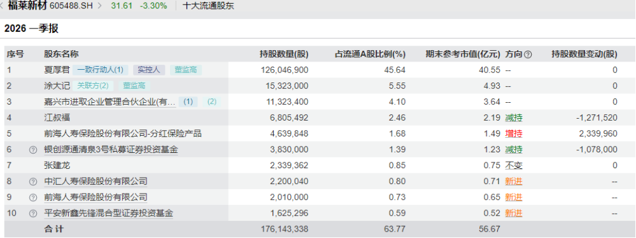Click 实控人 tag for 夏厚君
636x238 pixels.
tap(149, 70)
